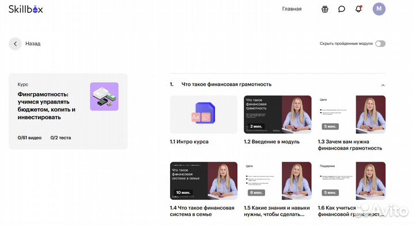The height and width of the screenshot is (225, 415).
Task: Click the course cover illustration with money
Action: [x=104, y=97]
